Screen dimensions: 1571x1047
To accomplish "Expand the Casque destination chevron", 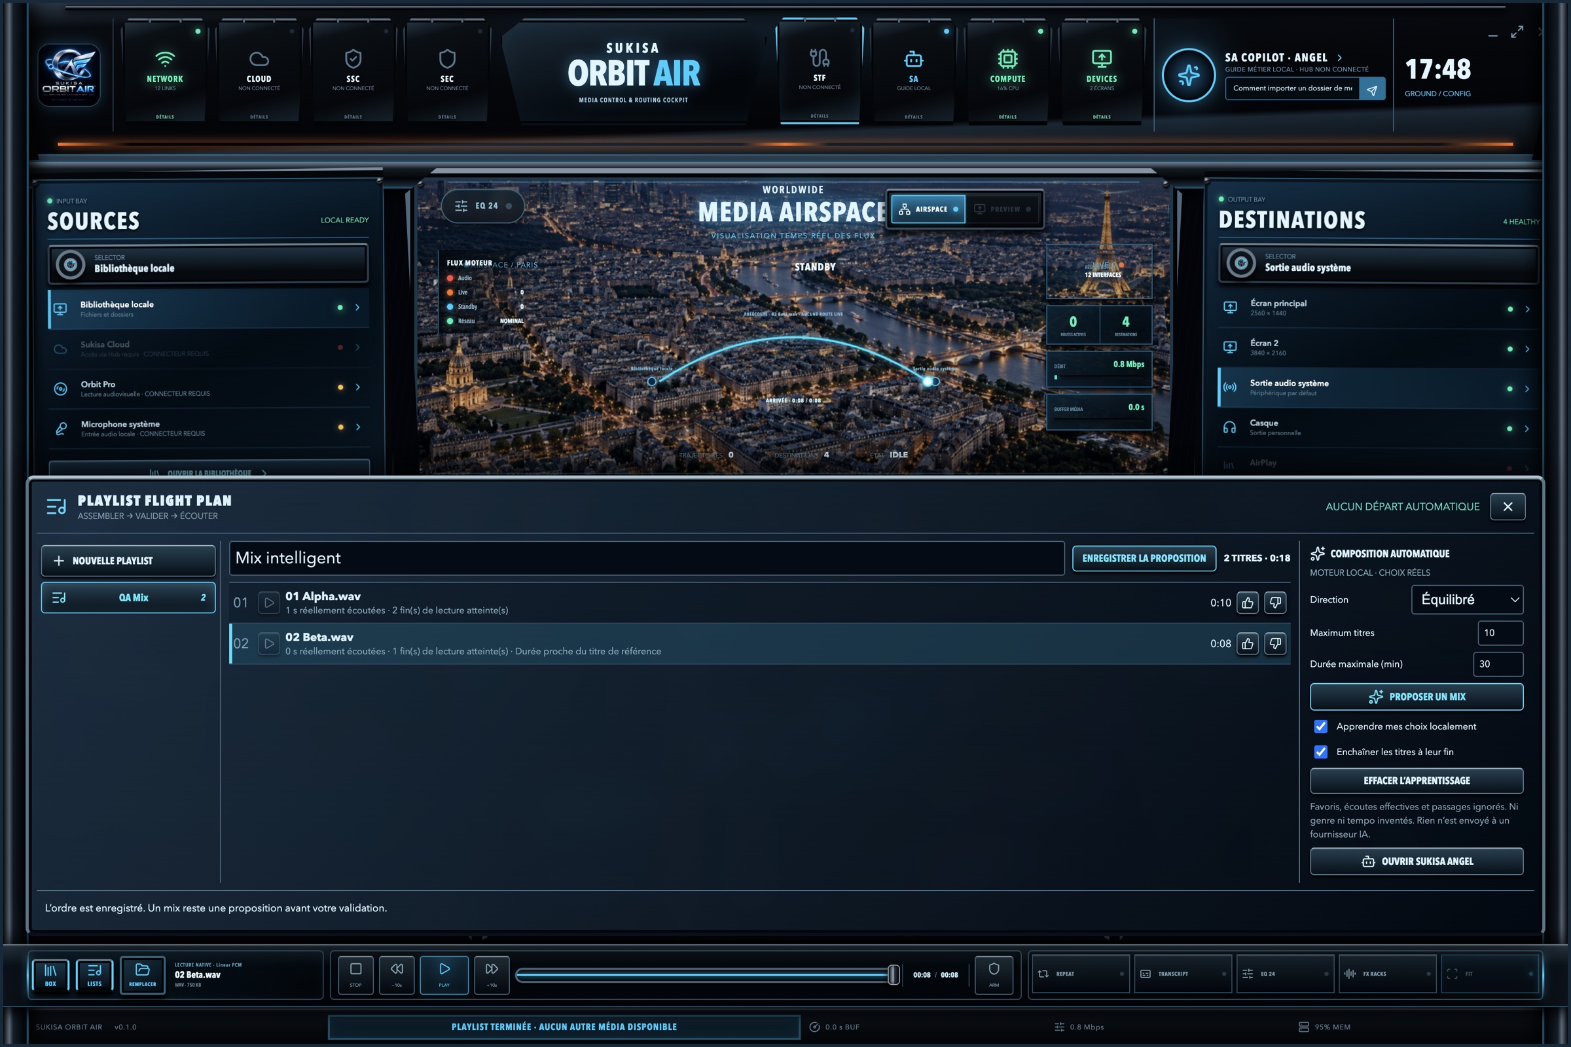I will tap(1527, 429).
